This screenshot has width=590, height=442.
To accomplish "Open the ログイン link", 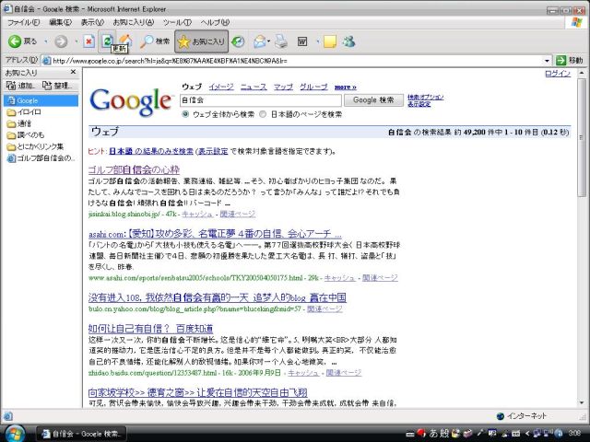I will pyautogui.click(x=558, y=74).
